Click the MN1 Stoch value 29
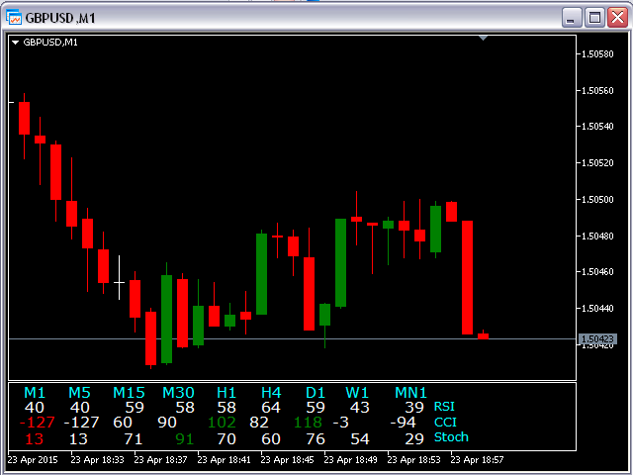This screenshot has height=475, width=633. (414, 439)
